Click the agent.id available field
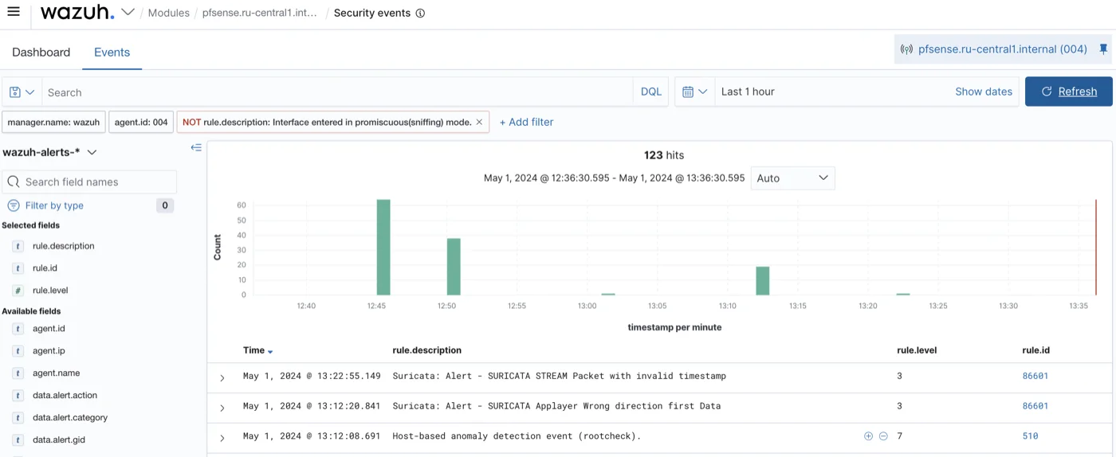1116x457 pixels. tap(49, 329)
